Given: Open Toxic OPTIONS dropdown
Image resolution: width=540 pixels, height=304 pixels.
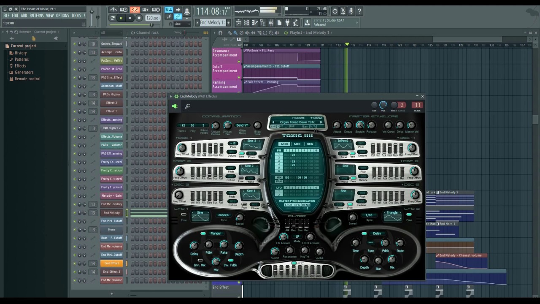Looking at the screenshot, I should pyautogui.click(x=316, y=118).
